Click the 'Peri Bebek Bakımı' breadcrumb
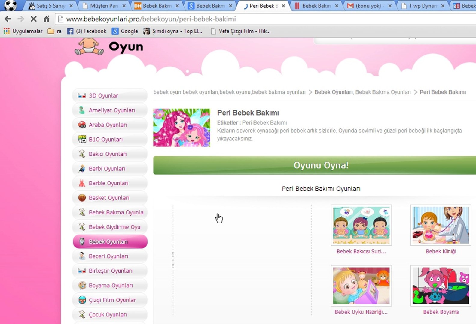 [x=443, y=92]
